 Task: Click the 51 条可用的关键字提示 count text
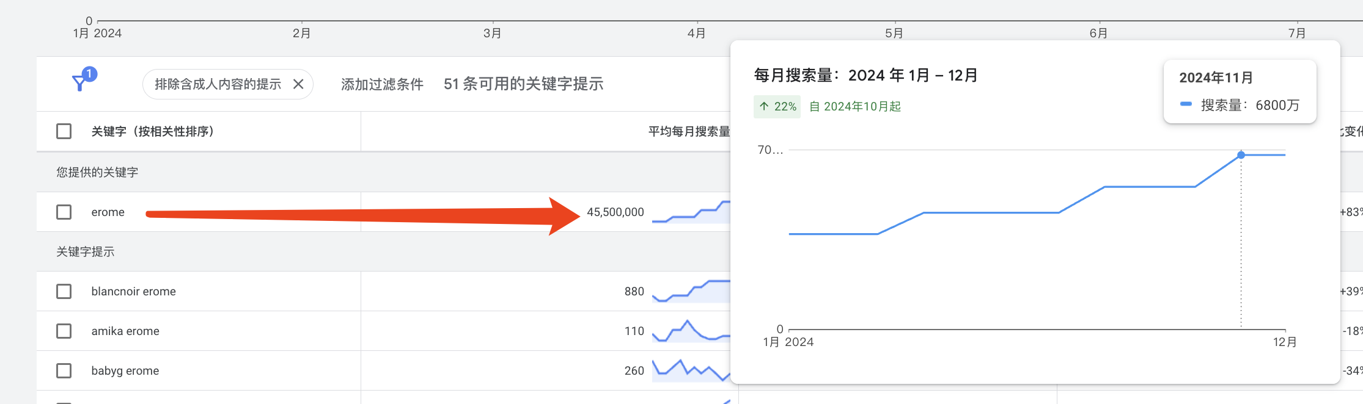click(x=524, y=84)
